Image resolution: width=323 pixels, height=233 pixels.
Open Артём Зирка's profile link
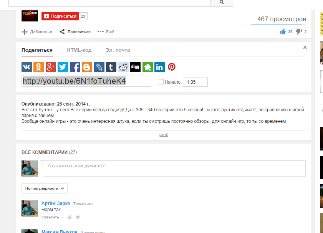pyautogui.click(x=56, y=203)
